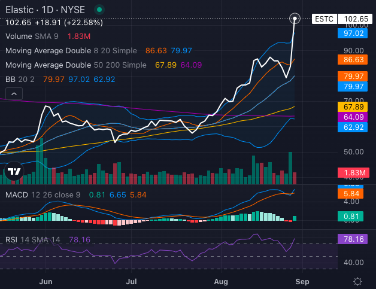Click the 62.92 value in BB legend

tap(104, 80)
